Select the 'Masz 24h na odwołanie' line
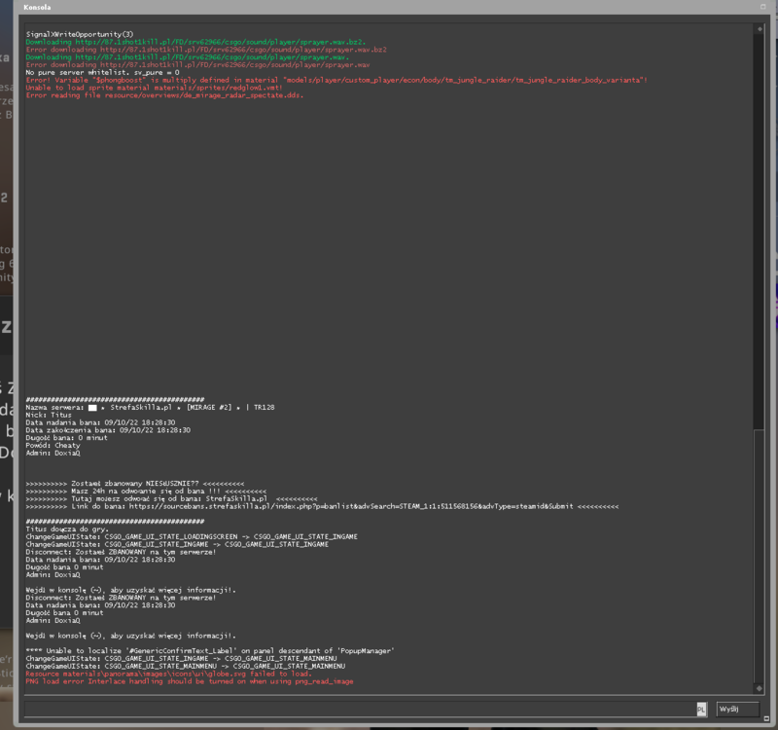This screenshot has height=730, width=778. coord(146,492)
